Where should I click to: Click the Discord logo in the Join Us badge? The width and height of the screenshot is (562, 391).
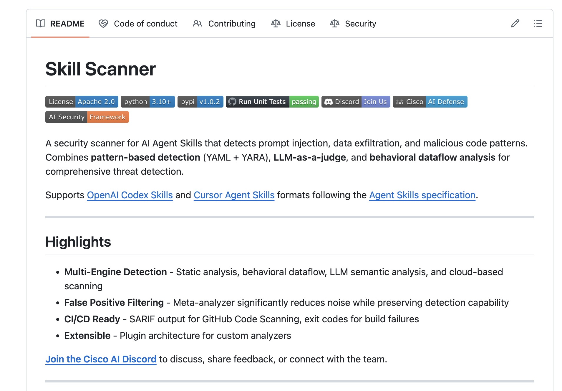point(329,102)
